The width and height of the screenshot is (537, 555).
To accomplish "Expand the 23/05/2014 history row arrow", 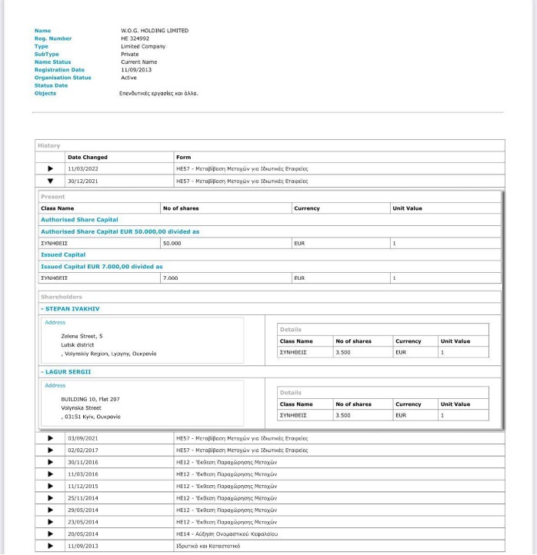I will tap(51, 522).
